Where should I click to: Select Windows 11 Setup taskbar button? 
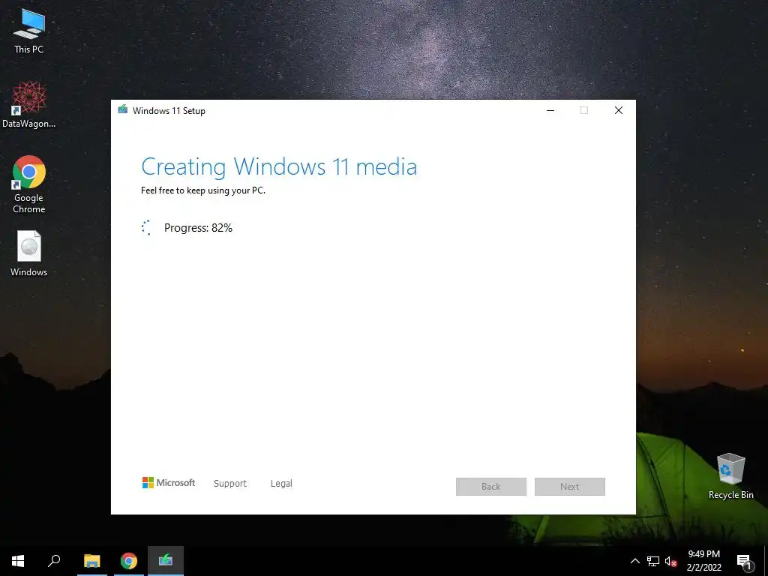click(166, 561)
